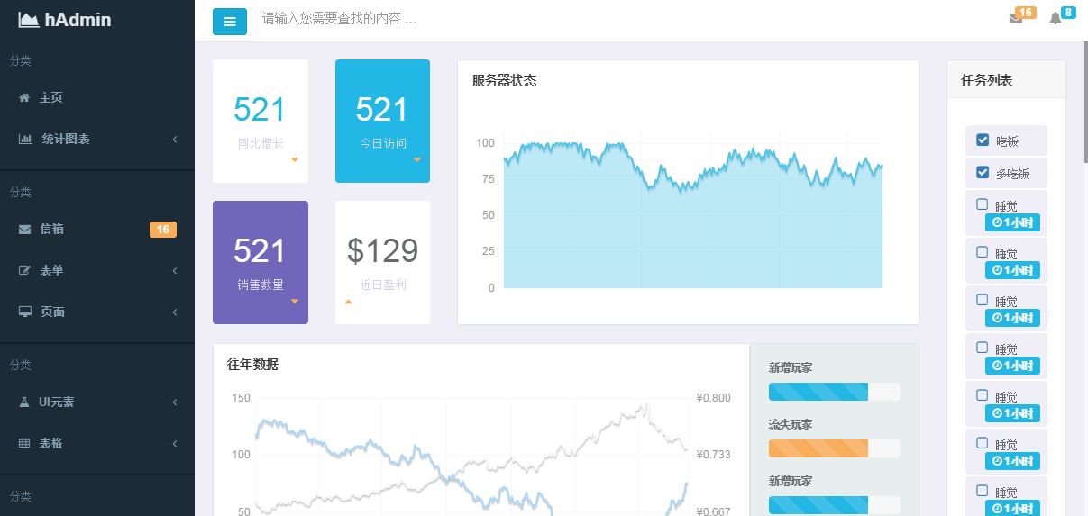Click the 流失玩家 label
Viewport: 1088px width, 516px height.
[x=791, y=424]
